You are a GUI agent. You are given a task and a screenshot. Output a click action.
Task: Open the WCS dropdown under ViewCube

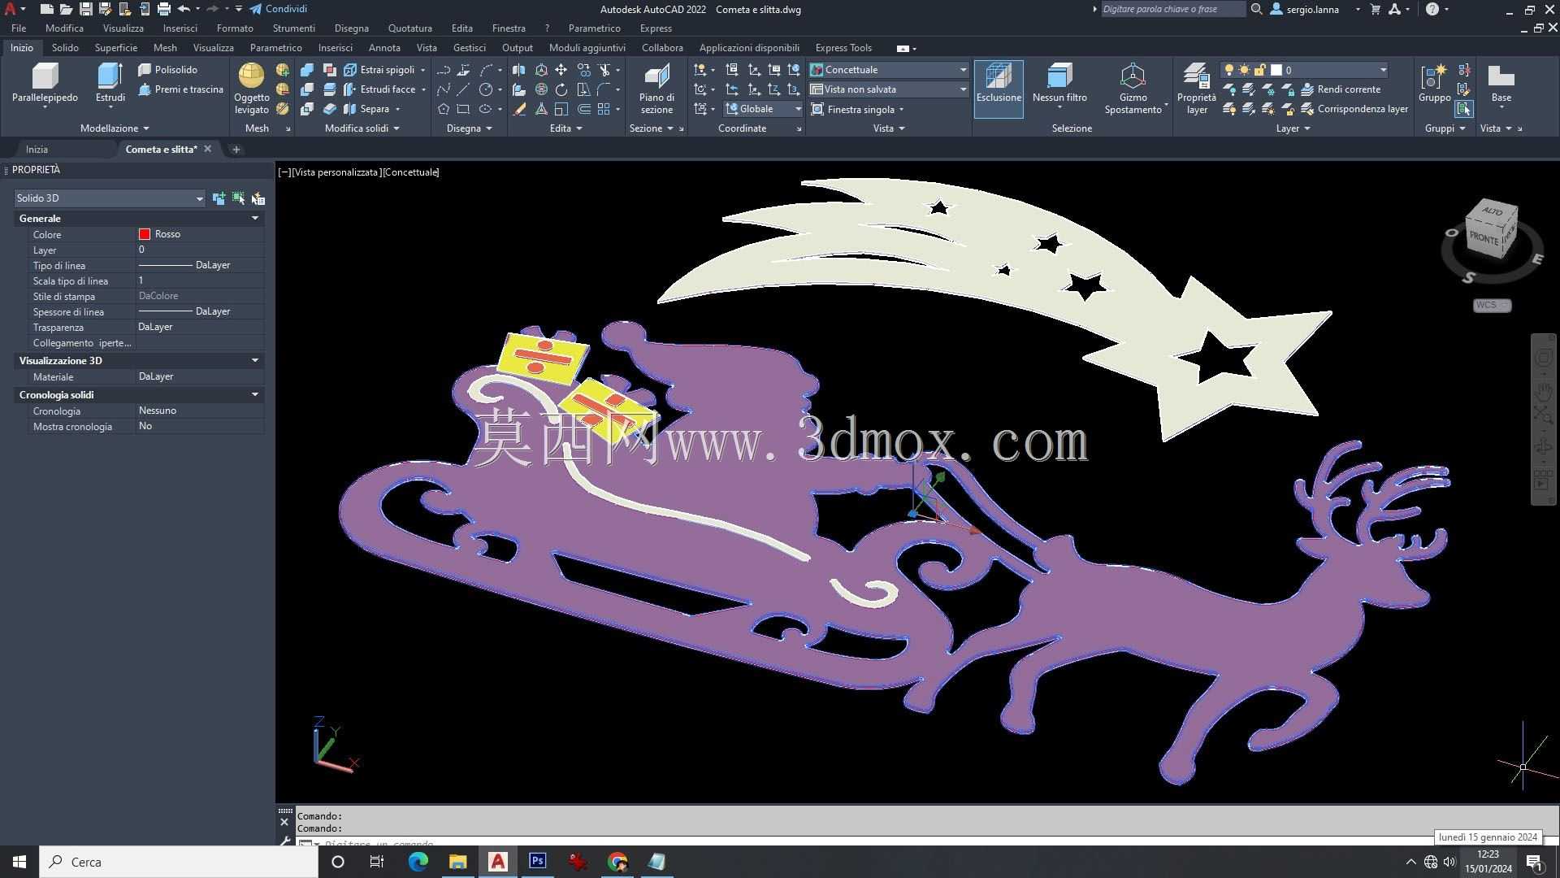pos(1492,306)
